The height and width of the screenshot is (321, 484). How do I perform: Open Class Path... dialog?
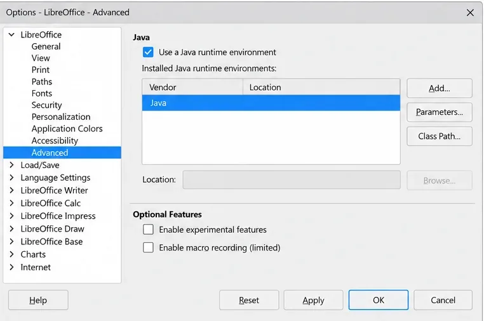(440, 136)
